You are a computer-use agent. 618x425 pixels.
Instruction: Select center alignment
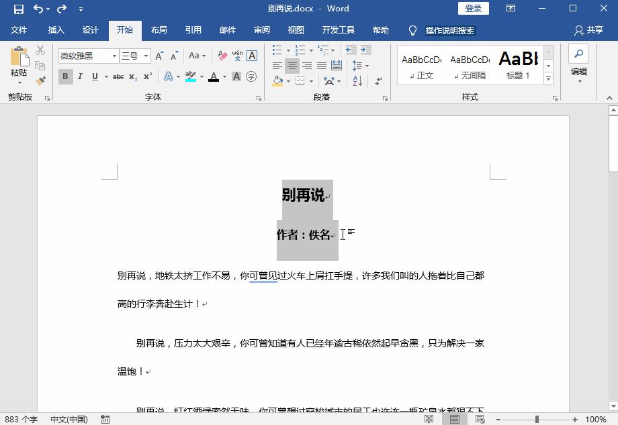[292, 66]
